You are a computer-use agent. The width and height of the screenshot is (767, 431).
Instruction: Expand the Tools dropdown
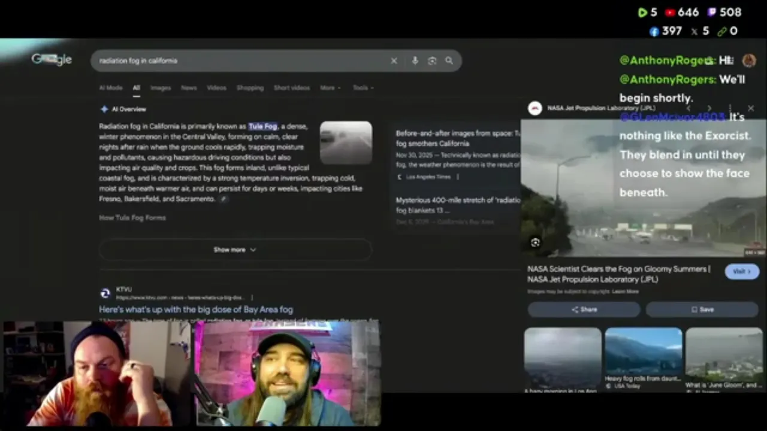(363, 87)
